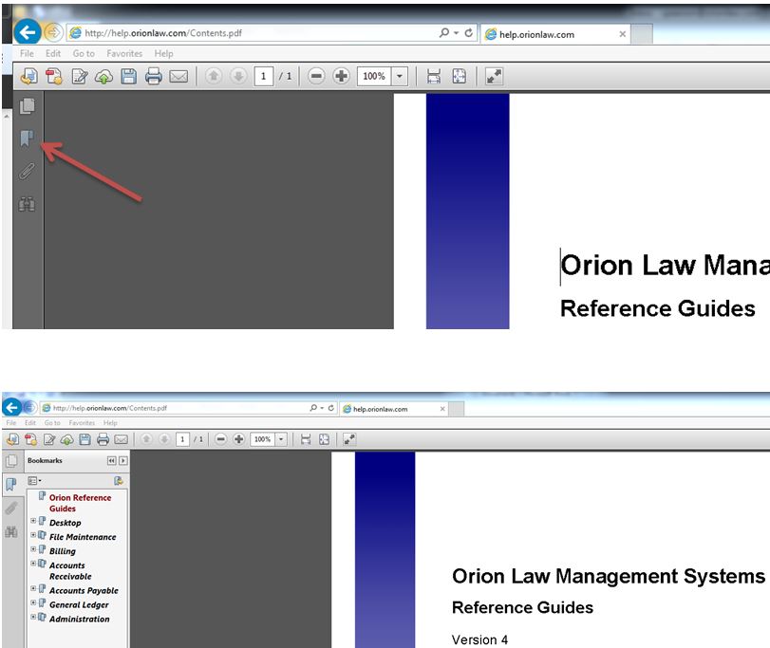Click binoculars Search icon in the collapsed-pane window
The height and width of the screenshot is (648, 770).
pyautogui.click(x=27, y=204)
